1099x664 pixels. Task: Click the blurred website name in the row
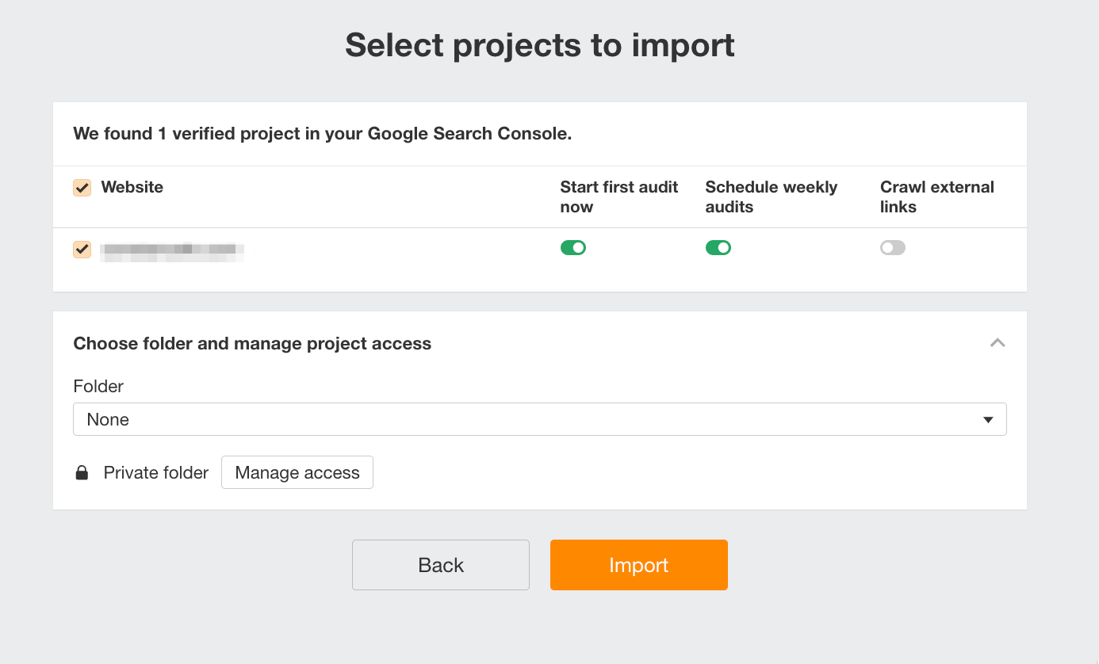click(x=172, y=250)
